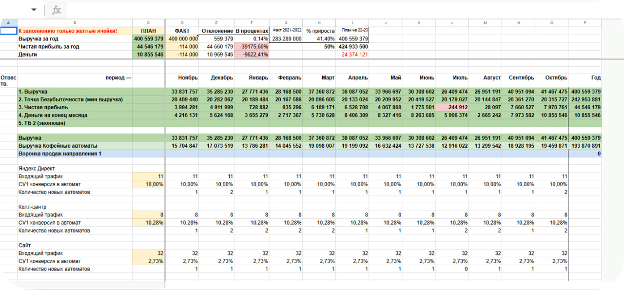Click yellow CV1 conversion 10,28% plan cell
624x290 pixels.
(148, 223)
